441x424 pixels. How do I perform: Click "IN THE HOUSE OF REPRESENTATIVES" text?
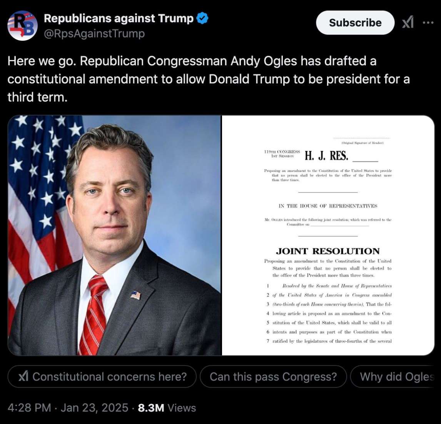tap(328, 206)
